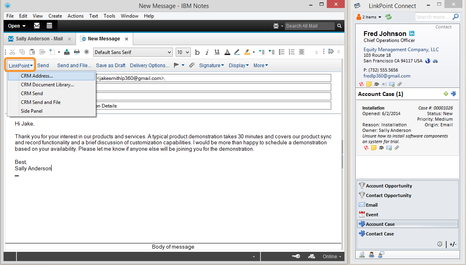Select Contact Case in list
This screenshot has width=466, height=265.
[x=408, y=234]
